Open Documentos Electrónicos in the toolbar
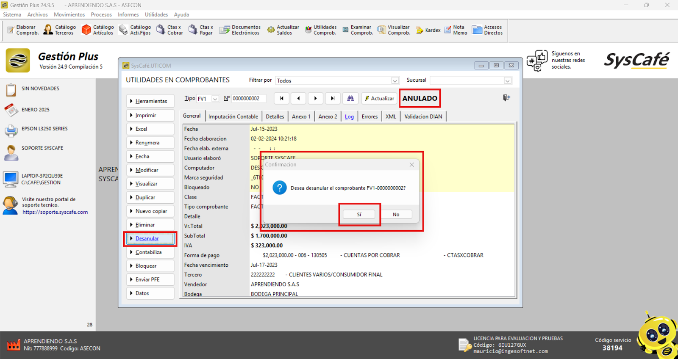The width and height of the screenshot is (678, 359). coord(240,30)
